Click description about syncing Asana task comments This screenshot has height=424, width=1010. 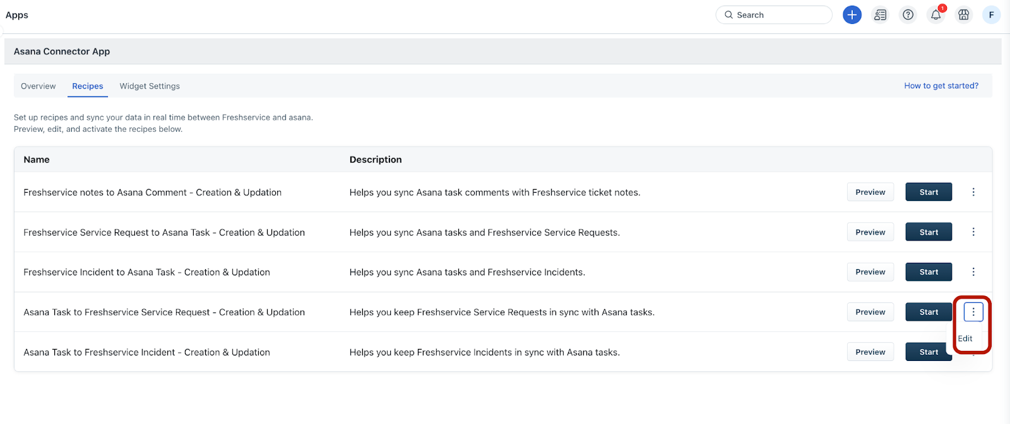495,192
